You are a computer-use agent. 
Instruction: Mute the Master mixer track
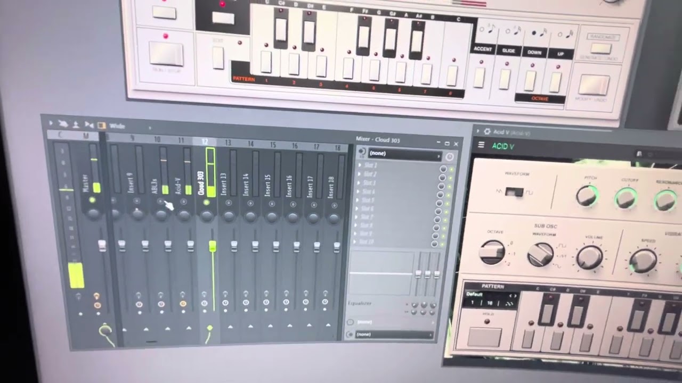pos(92,200)
